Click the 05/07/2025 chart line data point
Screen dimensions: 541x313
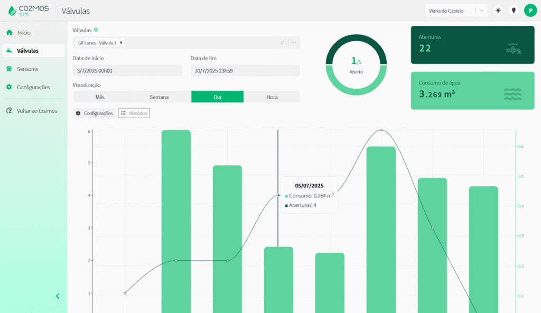[x=279, y=195]
